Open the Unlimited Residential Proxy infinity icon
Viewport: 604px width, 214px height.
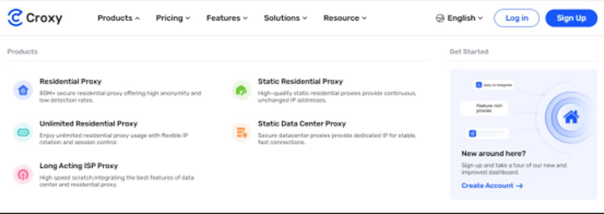coord(23,133)
